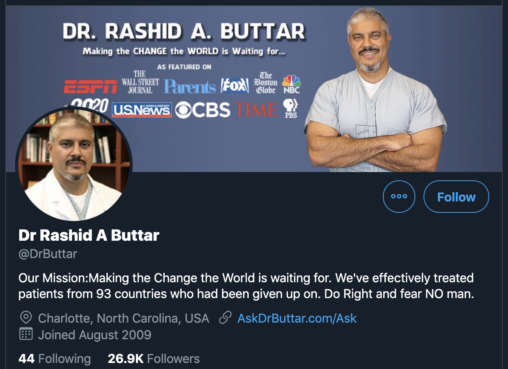Click the Joined August 2009 text
The width and height of the screenshot is (508, 369).
pyautogui.click(x=95, y=335)
